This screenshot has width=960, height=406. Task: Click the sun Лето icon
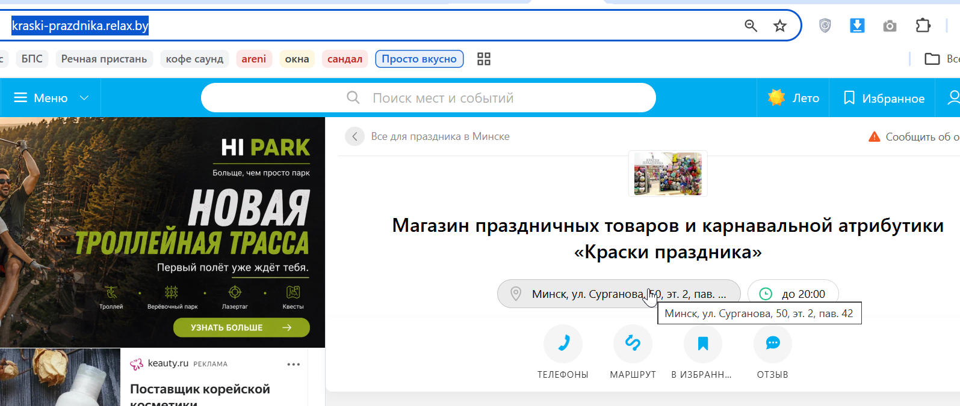(776, 97)
